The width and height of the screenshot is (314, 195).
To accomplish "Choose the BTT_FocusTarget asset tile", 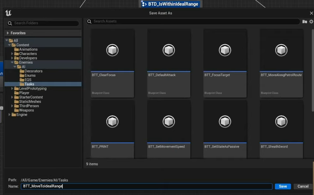I will click(x=225, y=50).
